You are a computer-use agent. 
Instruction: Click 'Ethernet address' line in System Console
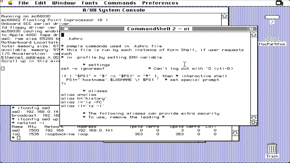[30, 57]
